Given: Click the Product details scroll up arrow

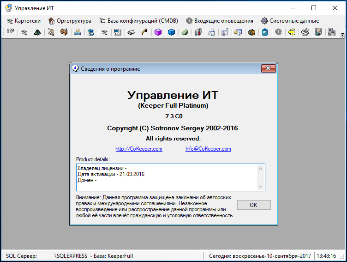Looking at the screenshot, I should click(260, 169).
